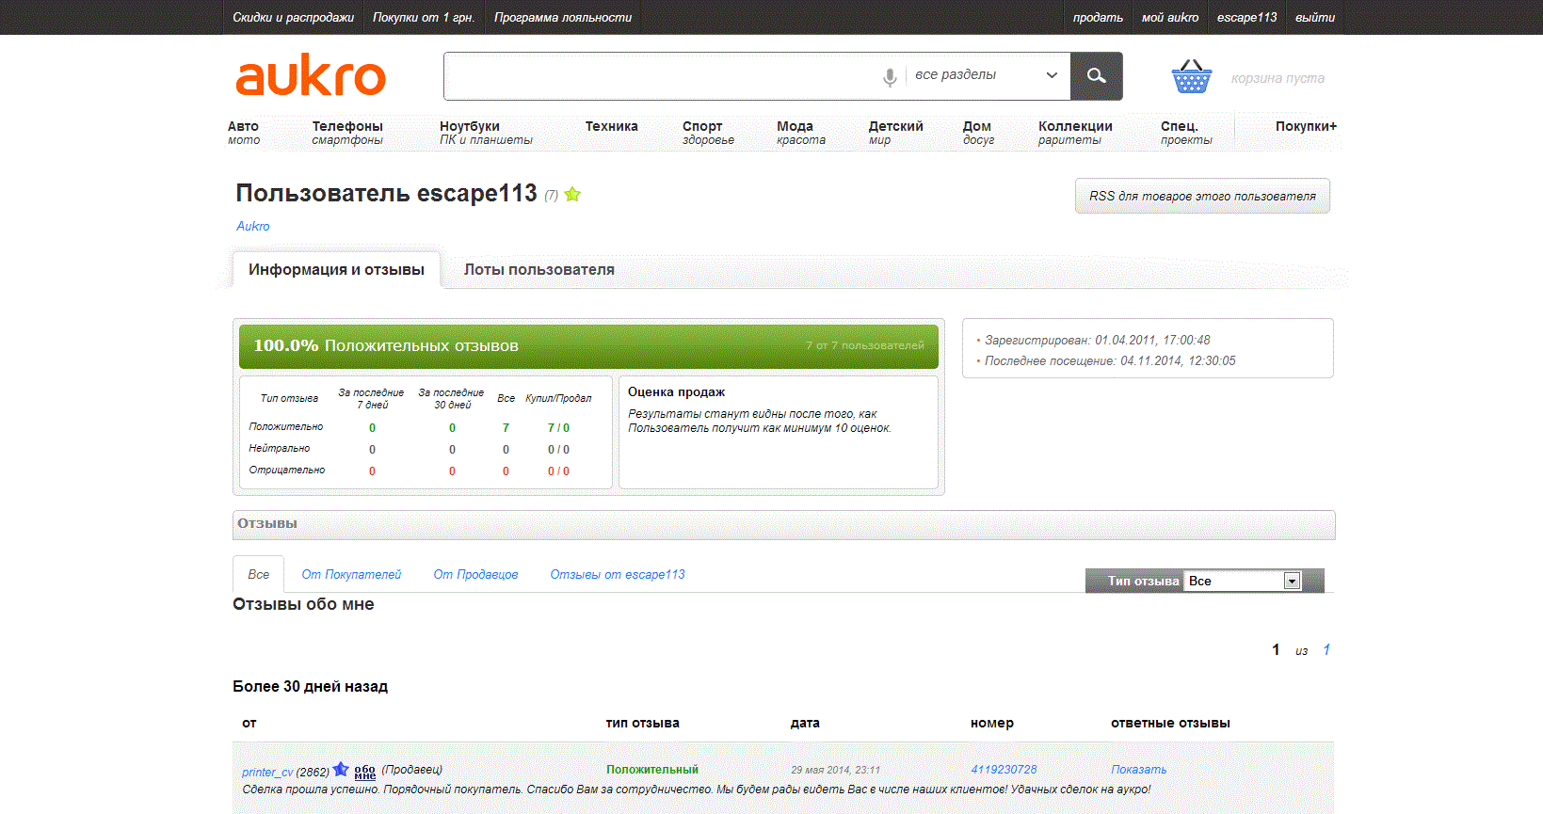The height and width of the screenshot is (814, 1543).
Task: Open 'Спорт здоровье' category
Action: click(708, 133)
